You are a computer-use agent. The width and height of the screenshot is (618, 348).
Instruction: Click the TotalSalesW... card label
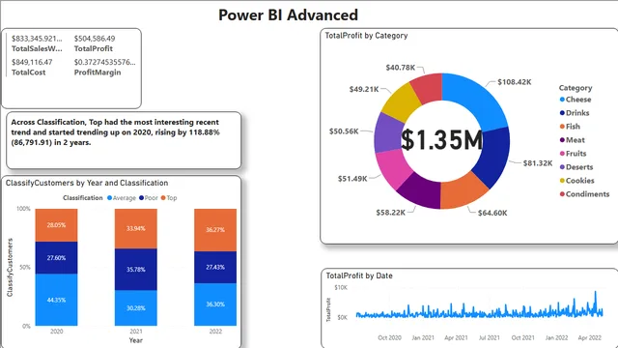coord(37,49)
